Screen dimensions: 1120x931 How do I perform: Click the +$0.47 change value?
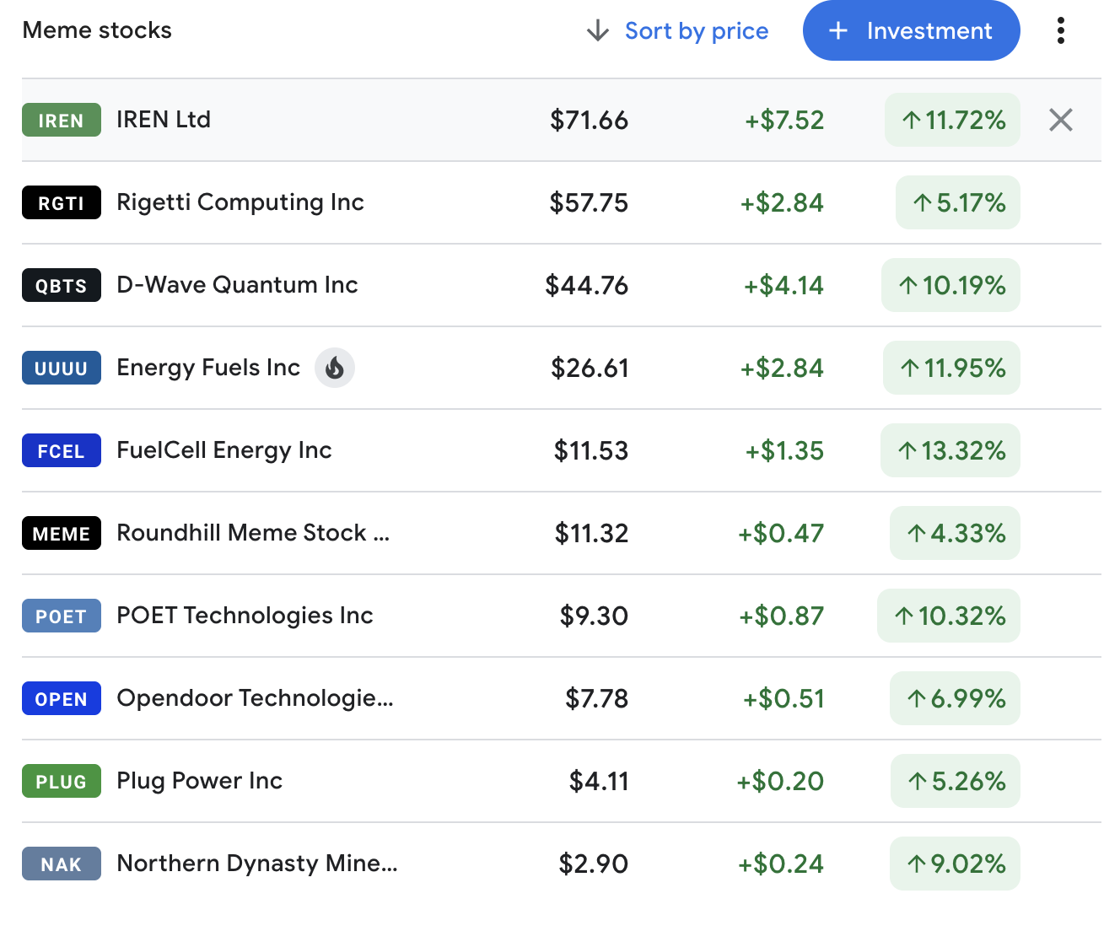pyautogui.click(x=781, y=533)
